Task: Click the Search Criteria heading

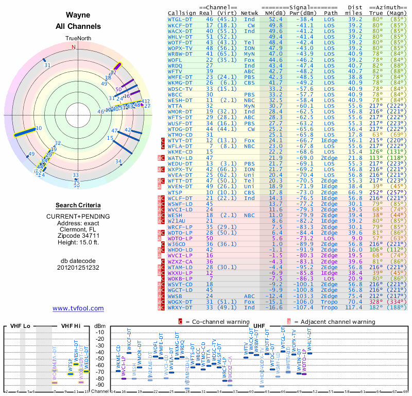Action: (78, 205)
